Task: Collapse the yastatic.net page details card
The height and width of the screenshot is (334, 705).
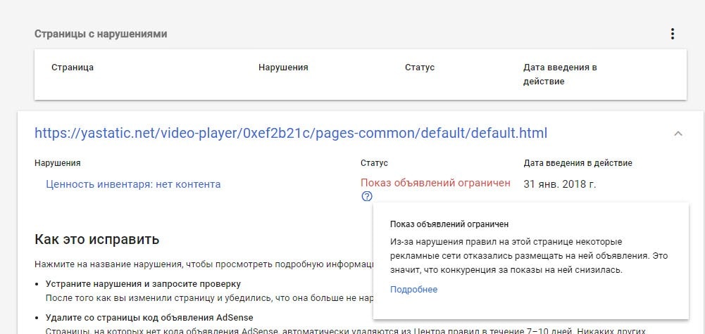Action: (678, 134)
